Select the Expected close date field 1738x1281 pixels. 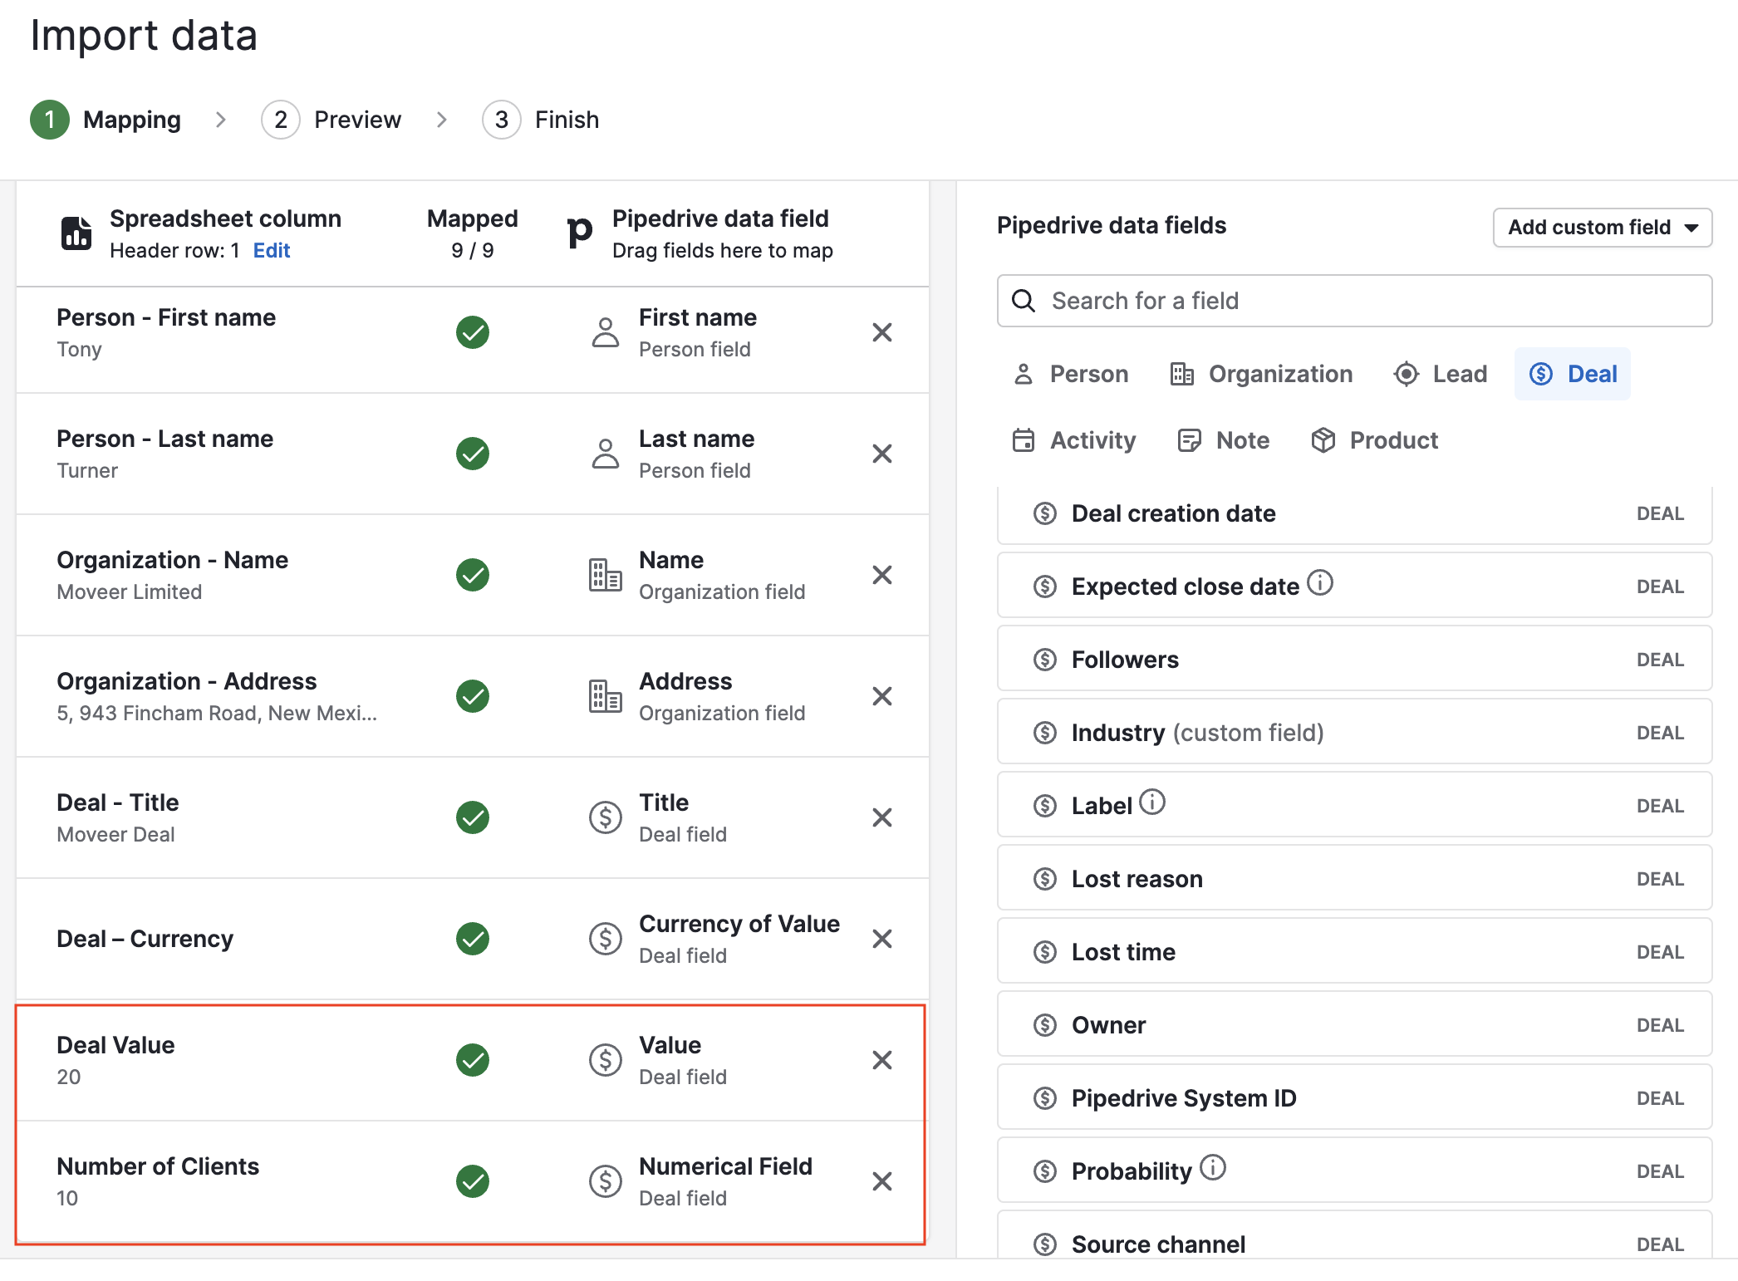point(1354,587)
